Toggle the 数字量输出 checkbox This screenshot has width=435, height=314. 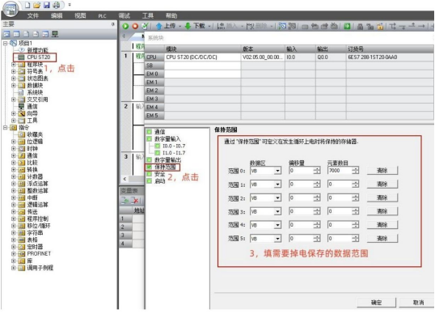tap(150, 160)
